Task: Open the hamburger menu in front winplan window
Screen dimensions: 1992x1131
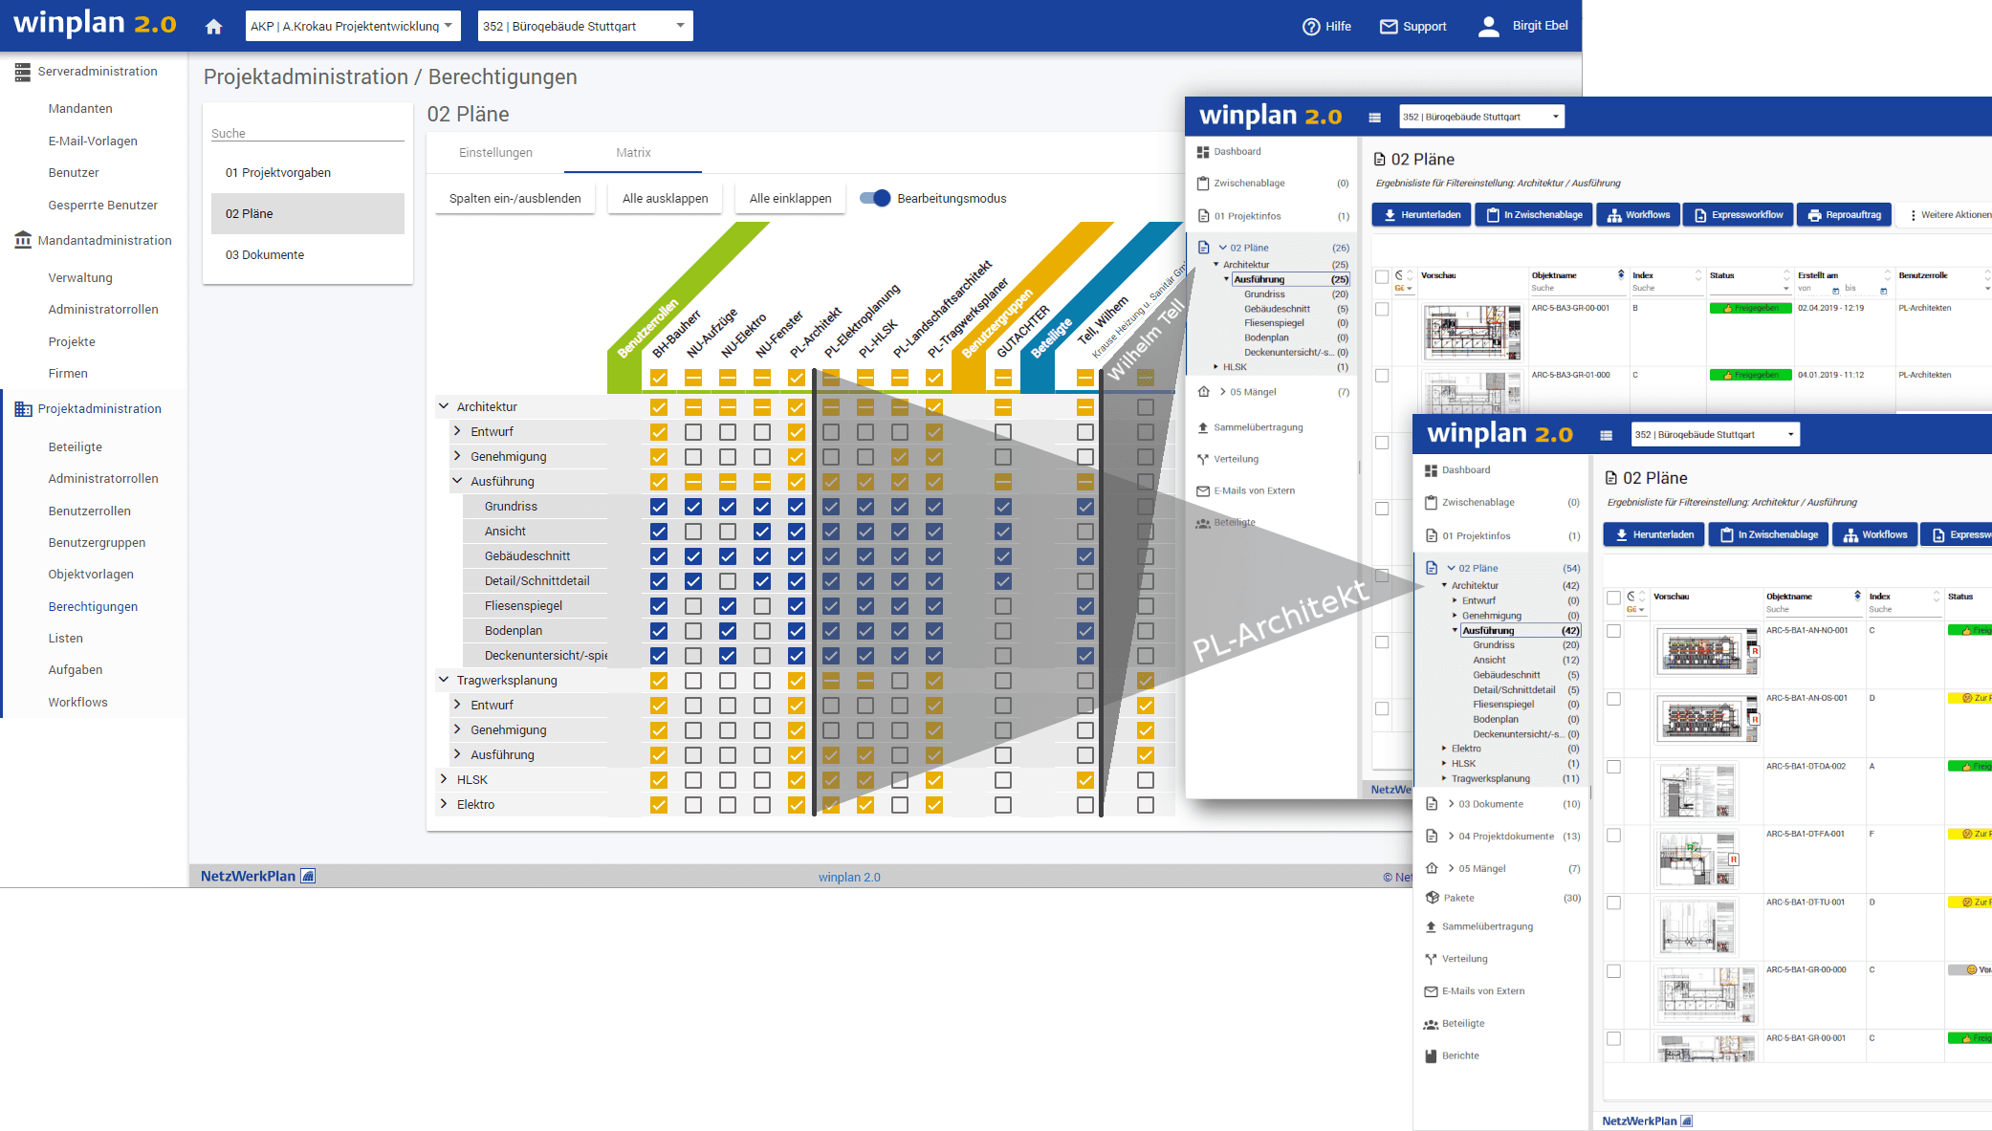Action: (x=1606, y=435)
